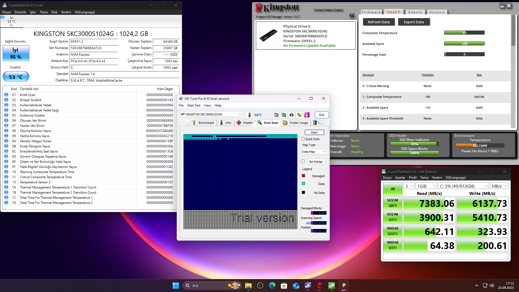Click the green All button in CrystalDiskMark
This screenshot has height=292, width=519.
392,189
